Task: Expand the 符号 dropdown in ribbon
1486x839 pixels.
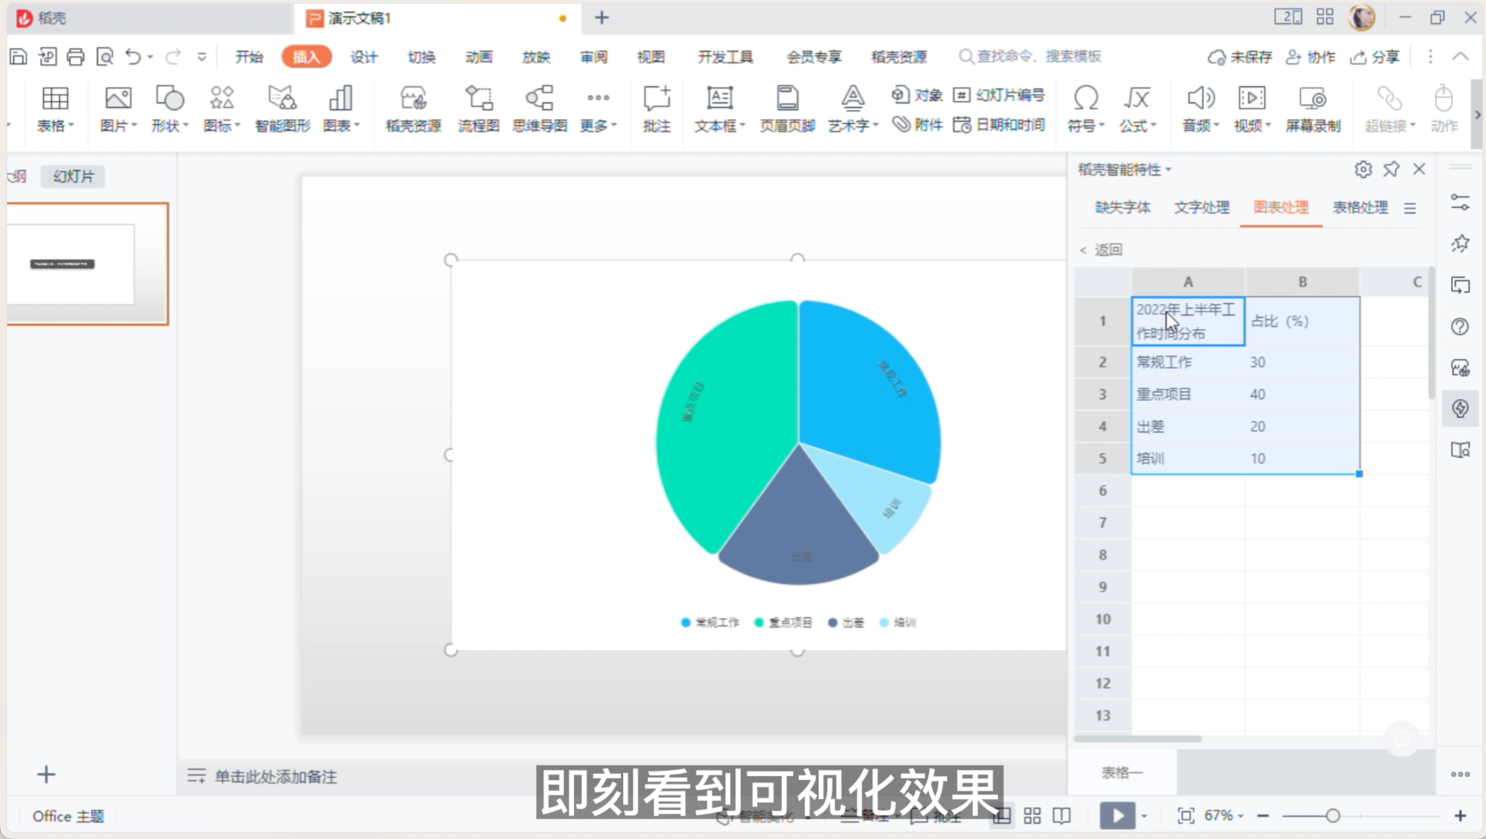Action: tap(1102, 124)
